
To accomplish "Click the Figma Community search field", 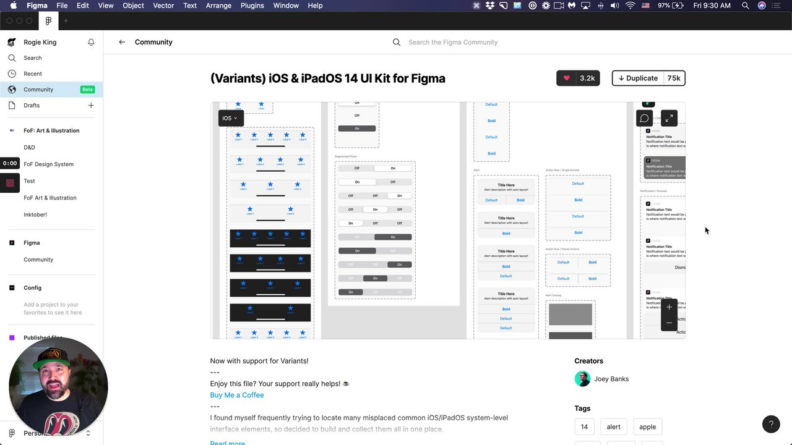I will tap(453, 42).
